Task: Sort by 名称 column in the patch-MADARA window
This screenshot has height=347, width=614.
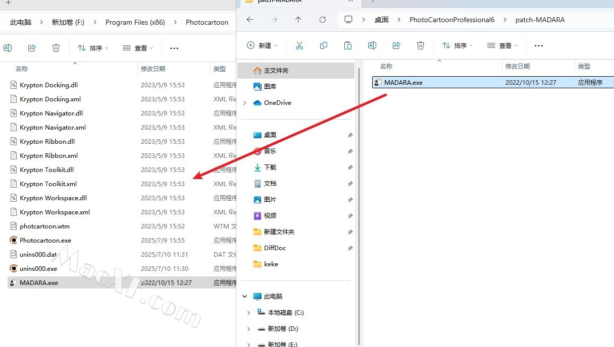Action: (386, 67)
